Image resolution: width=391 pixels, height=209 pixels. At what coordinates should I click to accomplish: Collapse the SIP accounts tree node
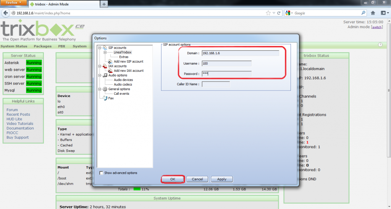pyautogui.click(x=100, y=48)
